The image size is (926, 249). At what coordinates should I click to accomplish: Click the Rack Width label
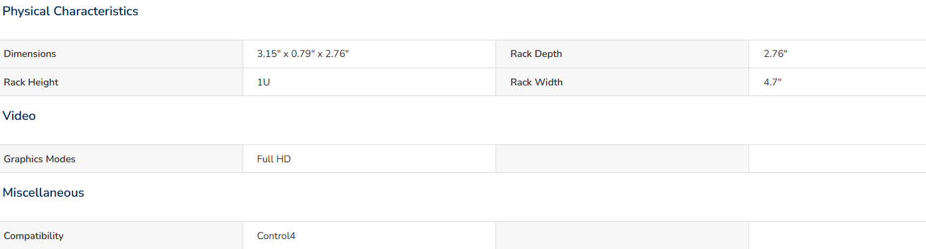click(536, 82)
